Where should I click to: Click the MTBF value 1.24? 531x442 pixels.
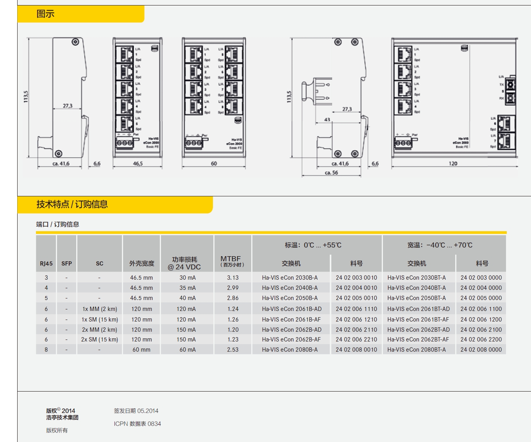pyautogui.click(x=233, y=309)
